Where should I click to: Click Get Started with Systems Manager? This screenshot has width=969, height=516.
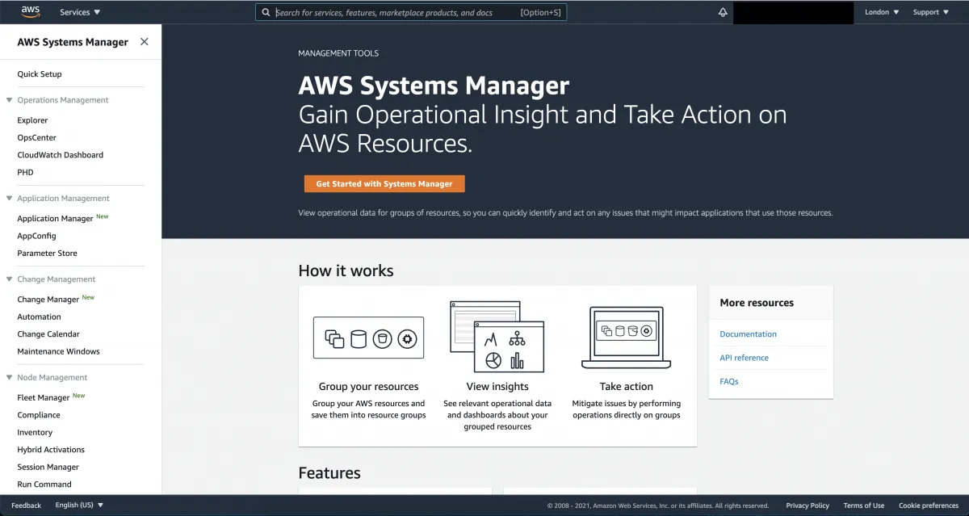point(384,183)
